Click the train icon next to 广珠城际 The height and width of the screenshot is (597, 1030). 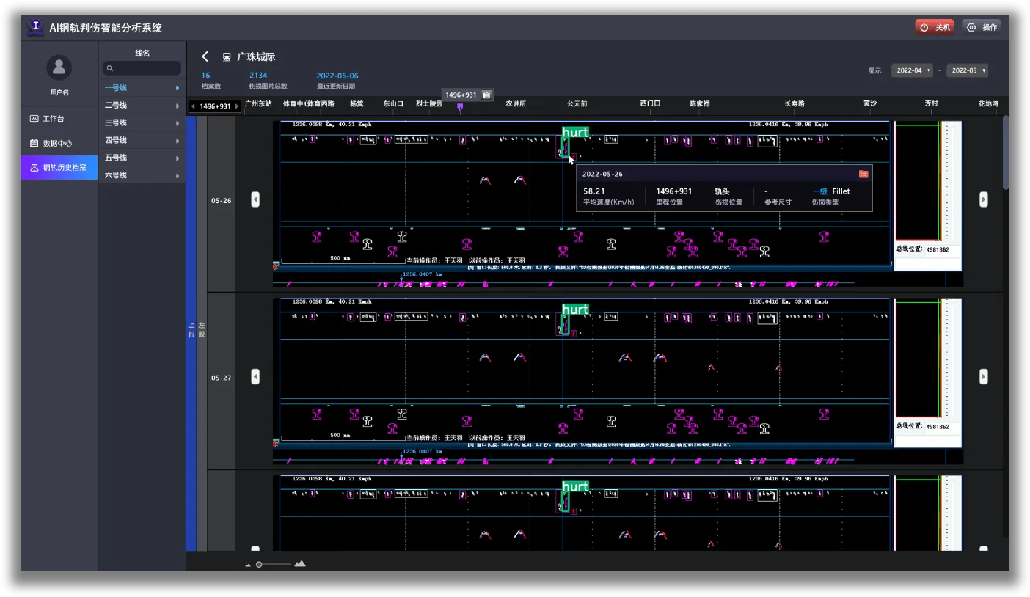[x=227, y=57]
